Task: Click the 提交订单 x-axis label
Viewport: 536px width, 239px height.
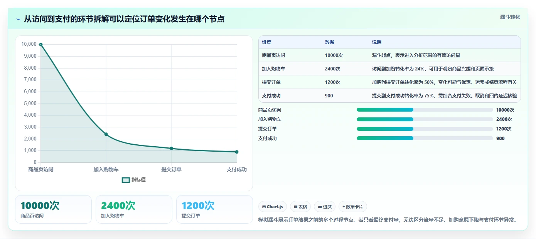Action: 171,169
